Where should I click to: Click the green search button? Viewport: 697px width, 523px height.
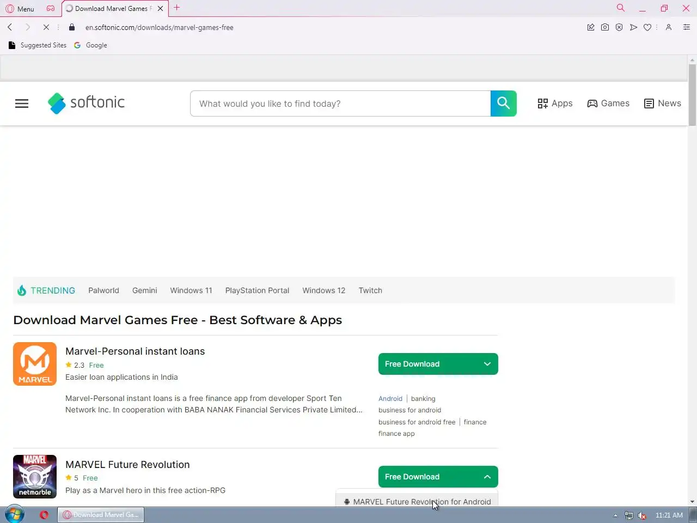pyautogui.click(x=504, y=104)
